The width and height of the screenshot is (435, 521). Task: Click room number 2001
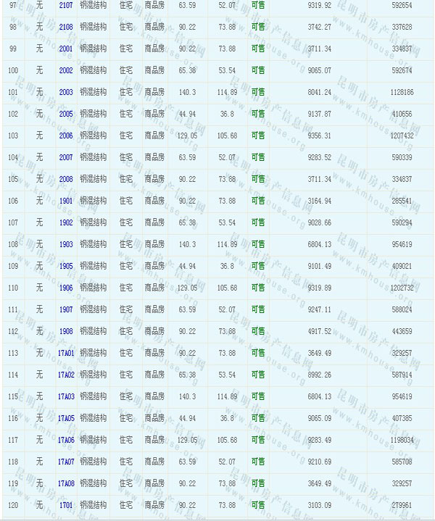point(66,49)
